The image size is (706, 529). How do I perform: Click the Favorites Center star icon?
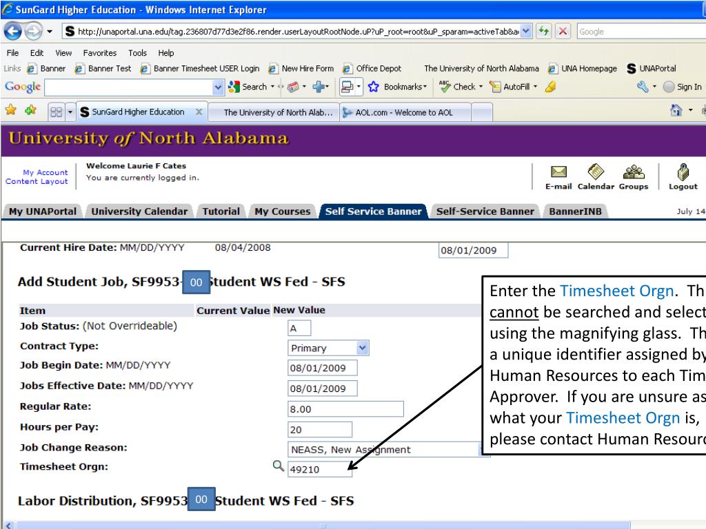pyautogui.click(x=11, y=110)
